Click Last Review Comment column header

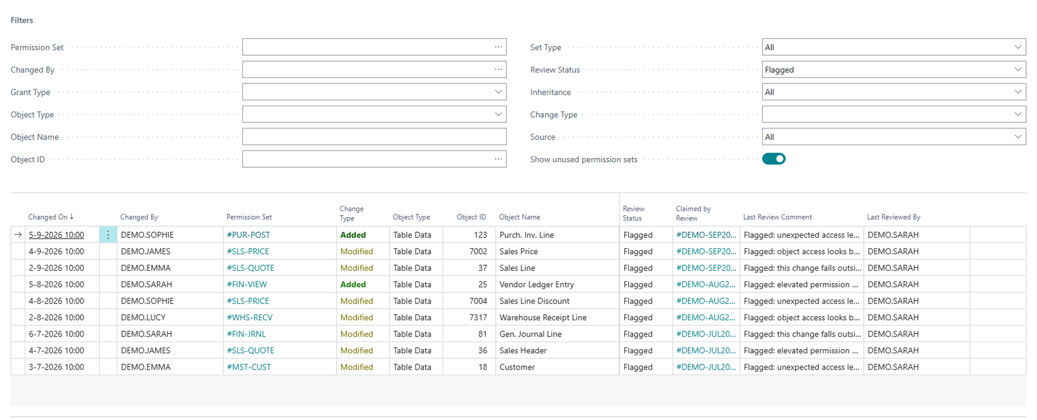777,217
